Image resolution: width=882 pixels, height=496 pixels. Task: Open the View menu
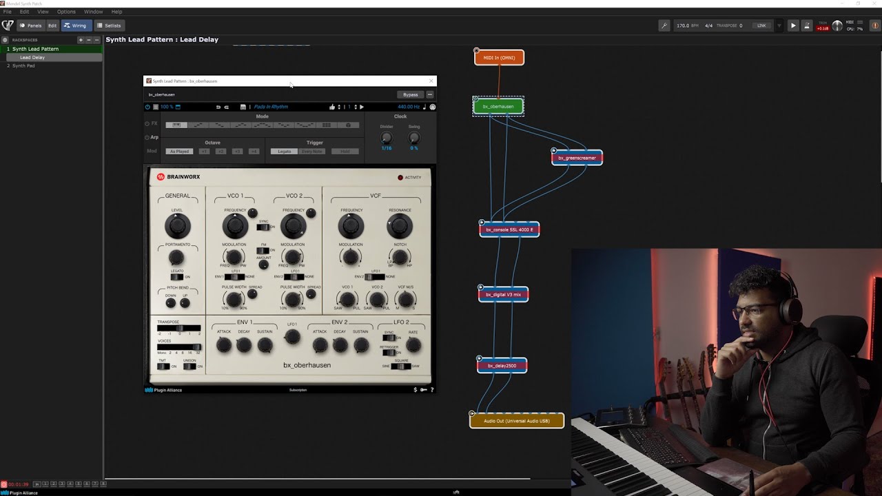pos(43,12)
